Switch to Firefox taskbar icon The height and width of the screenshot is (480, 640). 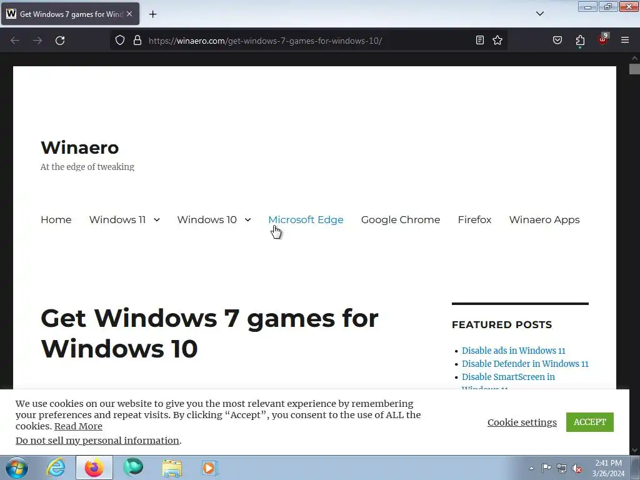[x=94, y=467]
